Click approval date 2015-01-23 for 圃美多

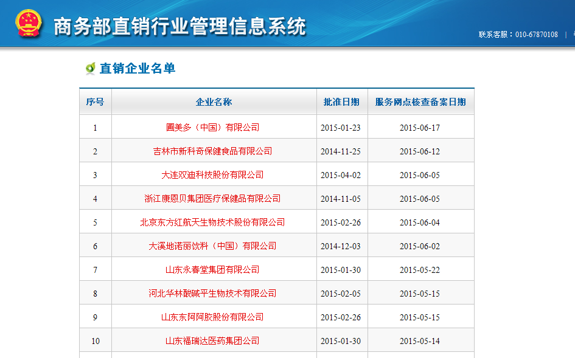341,128
